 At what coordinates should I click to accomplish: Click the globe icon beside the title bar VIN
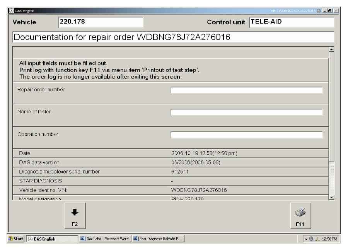(319, 10)
